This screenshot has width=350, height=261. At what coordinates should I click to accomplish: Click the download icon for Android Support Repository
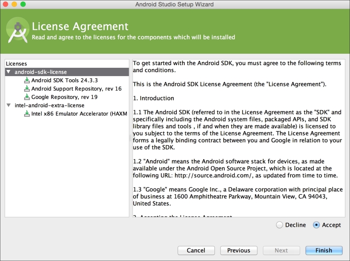[27, 89]
